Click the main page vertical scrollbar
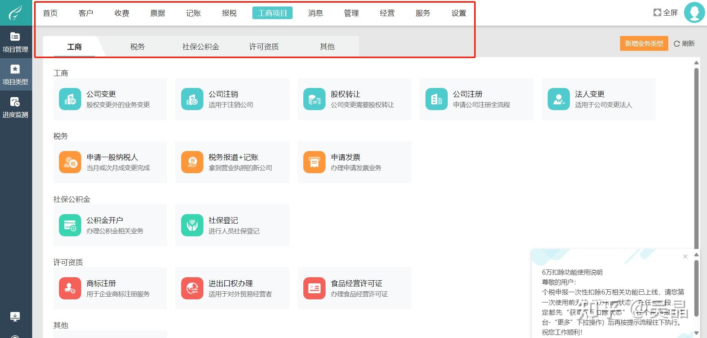This screenshot has height=338, width=707. pyautogui.click(x=696, y=158)
